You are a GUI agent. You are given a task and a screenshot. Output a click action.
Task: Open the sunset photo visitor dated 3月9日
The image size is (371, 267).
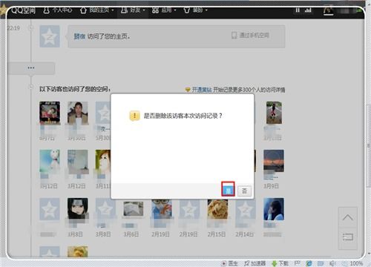click(x=274, y=161)
